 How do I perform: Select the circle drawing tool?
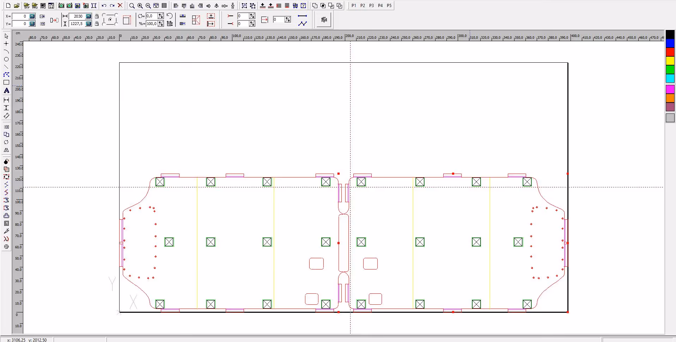(6, 59)
